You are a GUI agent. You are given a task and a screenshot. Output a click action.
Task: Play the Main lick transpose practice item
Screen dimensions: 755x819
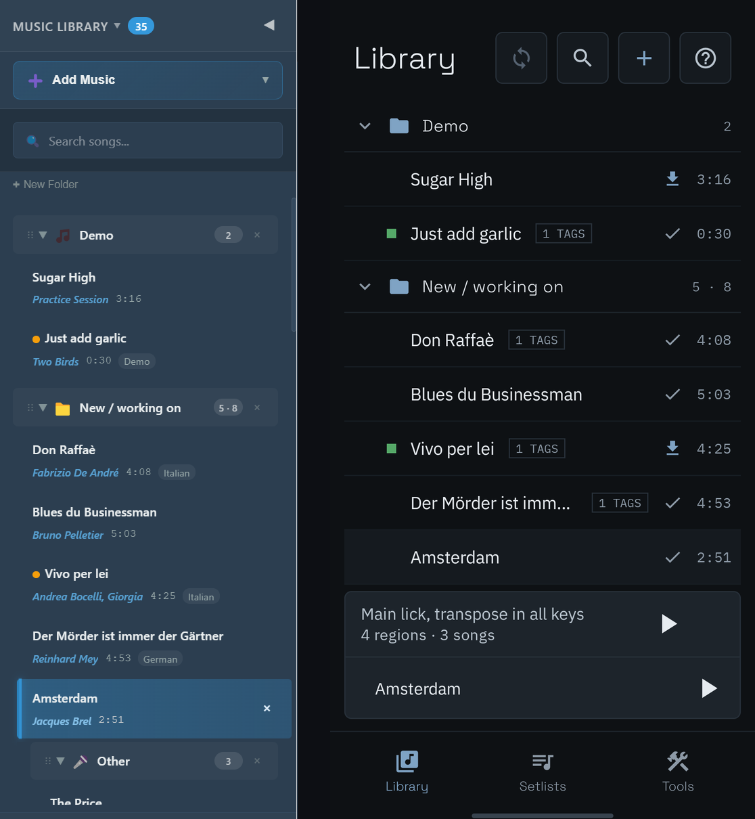669,623
